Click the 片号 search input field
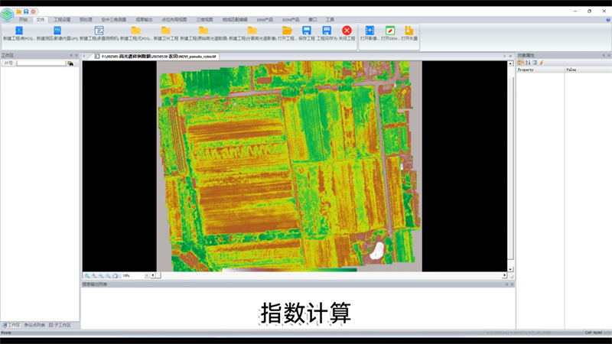Viewport: 612px width, 344px height. [41, 63]
